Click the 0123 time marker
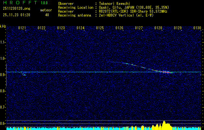 click(61, 28)
